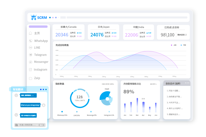Expand the MONTH > selector
Viewport: 206px width, 137px height.
click(x=153, y=84)
